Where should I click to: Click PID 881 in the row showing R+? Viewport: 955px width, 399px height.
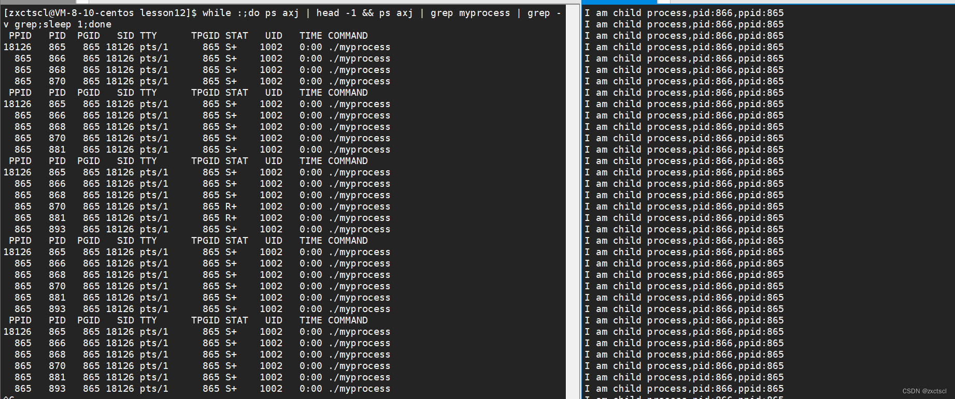point(57,218)
